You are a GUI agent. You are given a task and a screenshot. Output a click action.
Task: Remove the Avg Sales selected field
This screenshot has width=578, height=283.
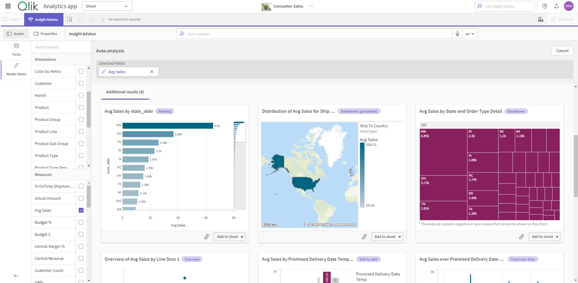pos(152,72)
